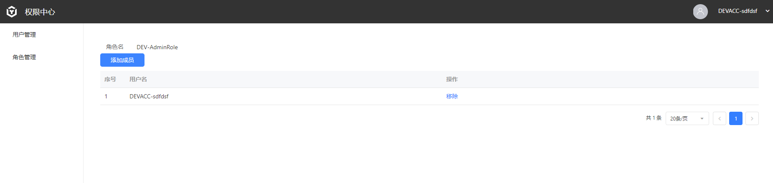Expand the account dropdown arrow beside DEVACC-sdfdsf
Screen dimensions: 773x183
tap(768, 11)
